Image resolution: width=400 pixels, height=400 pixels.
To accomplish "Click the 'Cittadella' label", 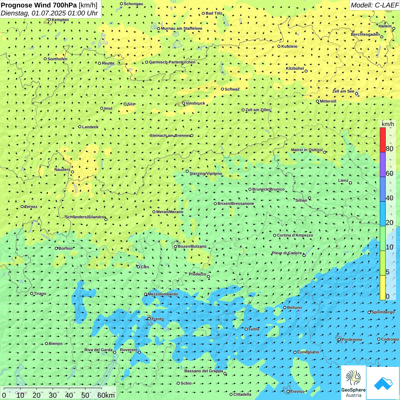I will coord(242,394).
